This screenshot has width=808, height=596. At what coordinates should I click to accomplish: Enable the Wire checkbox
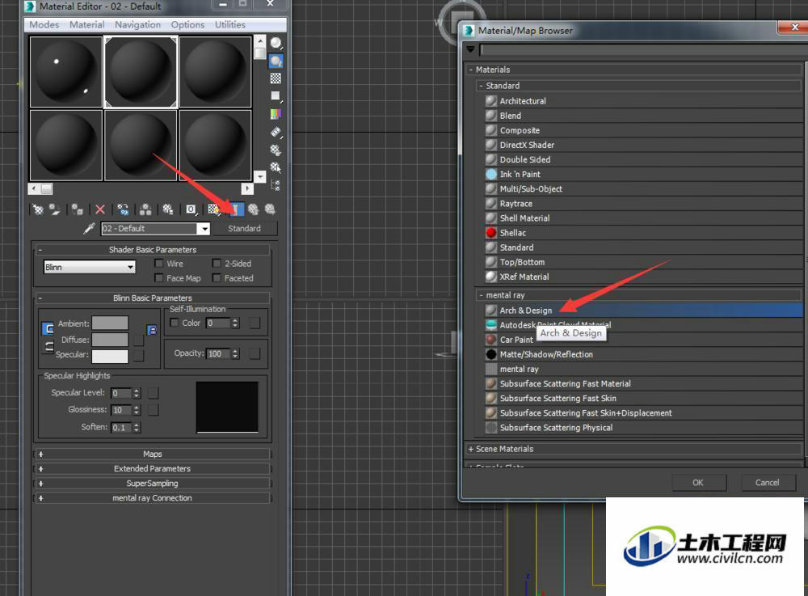pos(159,264)
